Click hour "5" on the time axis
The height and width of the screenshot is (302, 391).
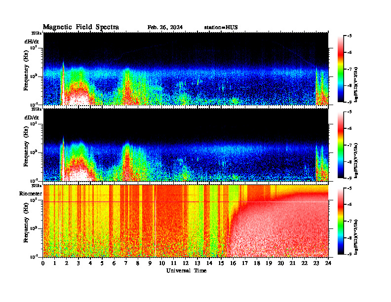tap(102, 264)
